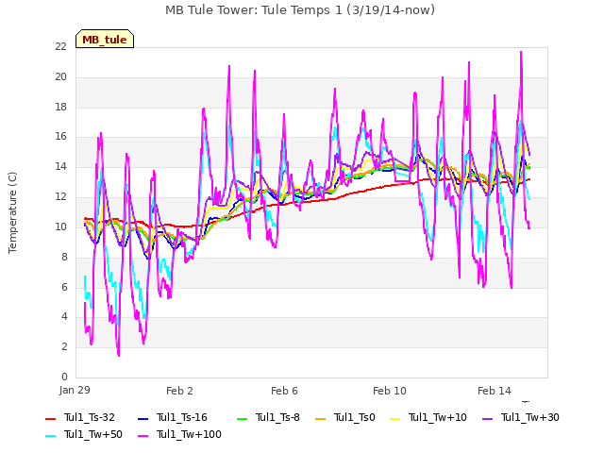This screenshot has height=453, width=604.
Task: Toggle the Tul1_Tw+10 legend entry
Action: (428, 417)
